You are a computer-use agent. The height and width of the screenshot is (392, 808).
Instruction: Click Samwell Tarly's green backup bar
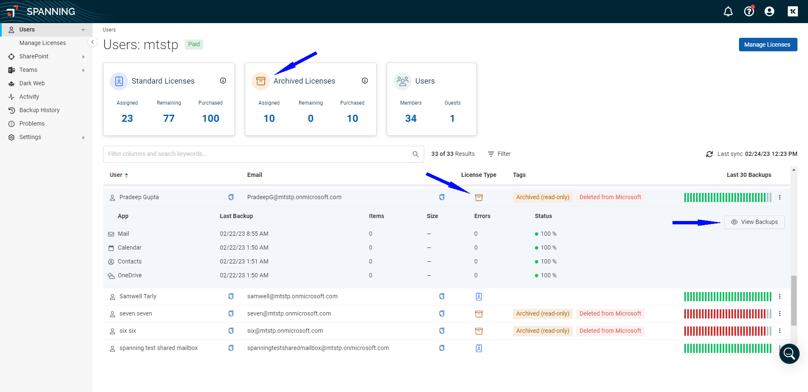[728, 297]
